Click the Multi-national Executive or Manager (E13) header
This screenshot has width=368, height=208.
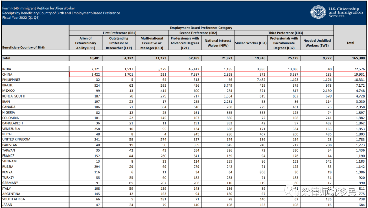pyautogui.click(x=152, y=43)
